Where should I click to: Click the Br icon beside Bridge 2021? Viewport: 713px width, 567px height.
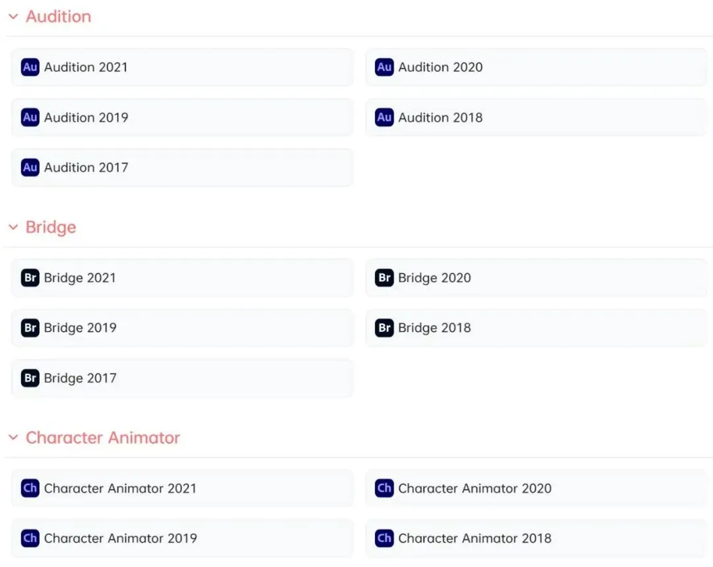click(30, 278)
